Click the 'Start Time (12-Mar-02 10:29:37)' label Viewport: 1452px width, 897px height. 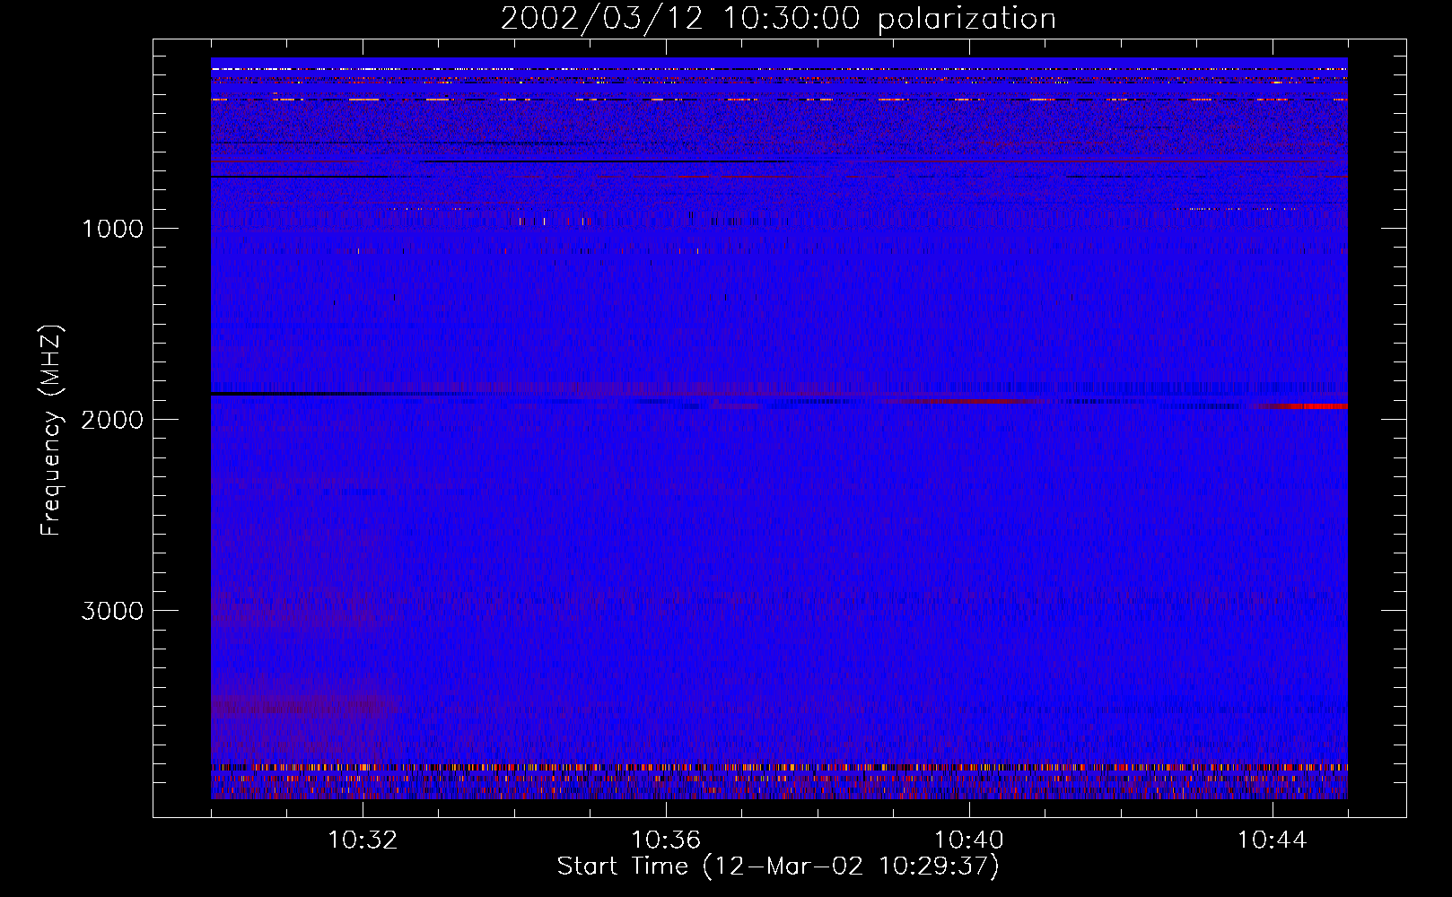pos(778,867)
